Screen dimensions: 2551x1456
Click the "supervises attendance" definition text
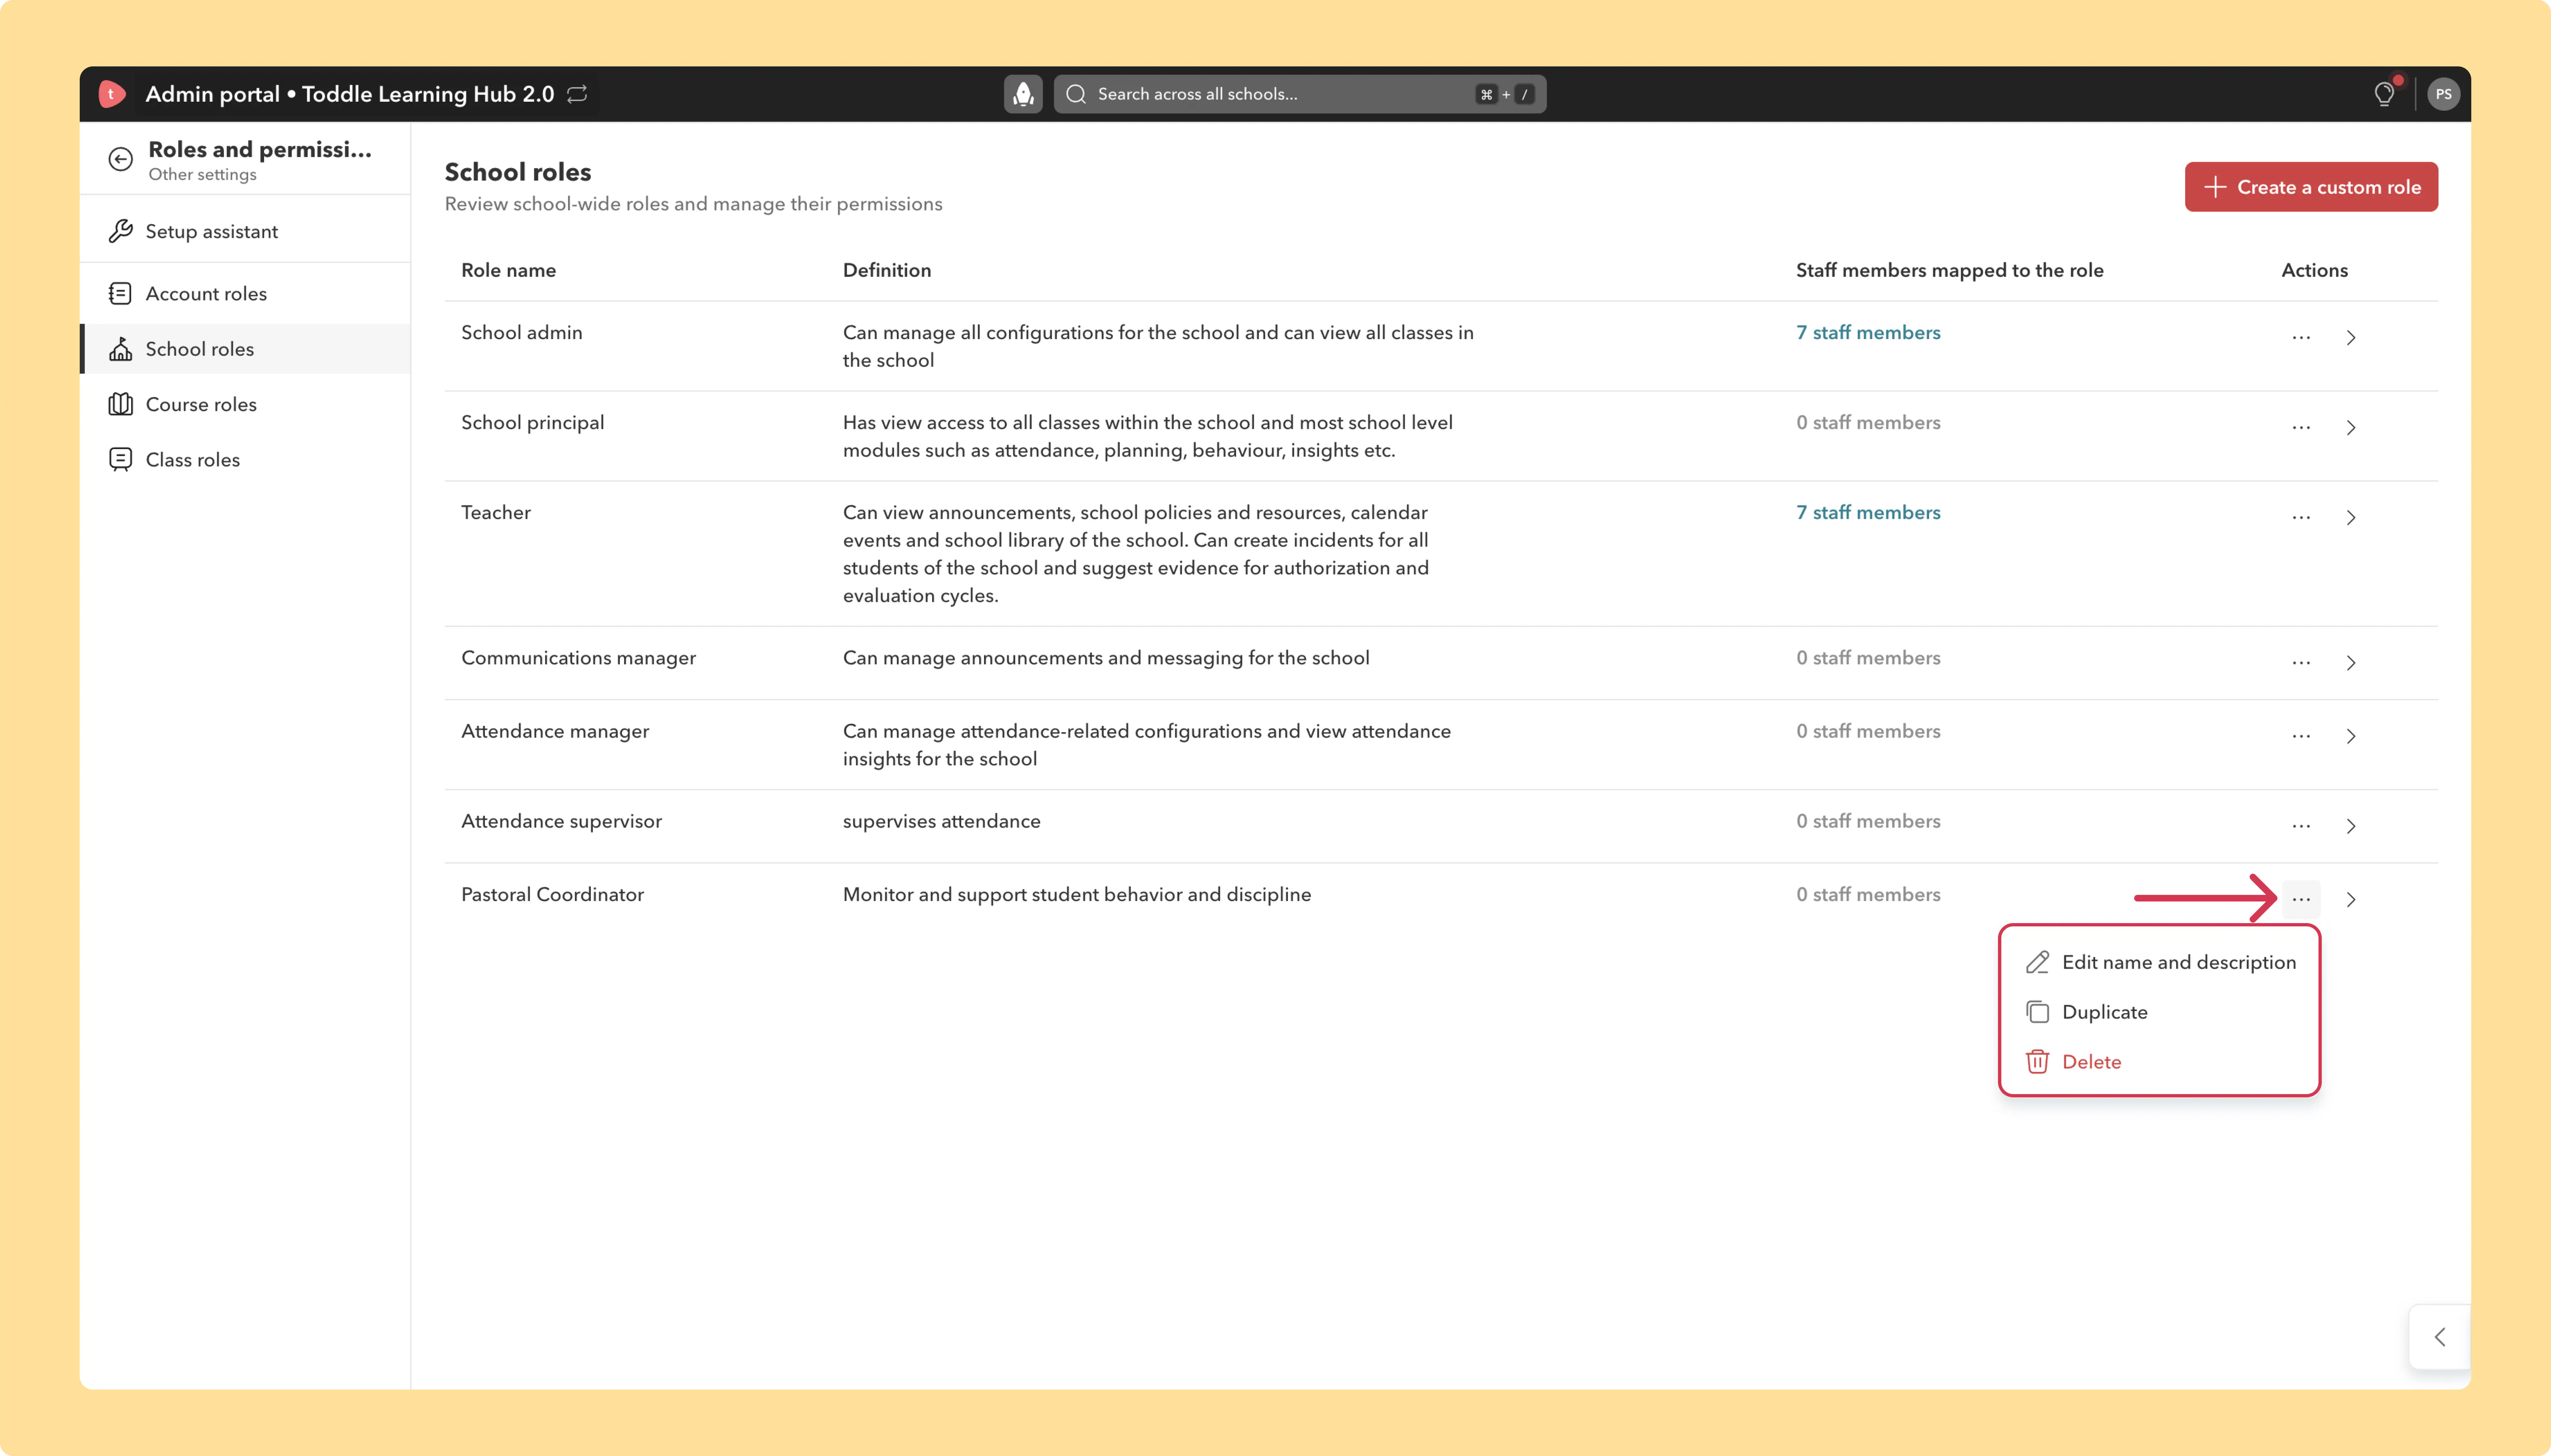coord(941,821)
